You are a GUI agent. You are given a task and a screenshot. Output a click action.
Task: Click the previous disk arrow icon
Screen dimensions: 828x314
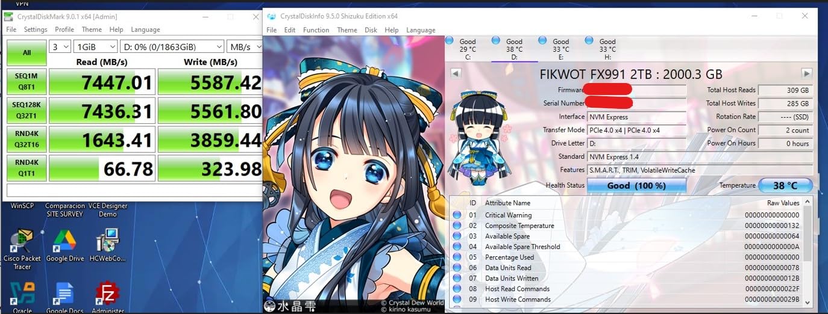[456, 73]
